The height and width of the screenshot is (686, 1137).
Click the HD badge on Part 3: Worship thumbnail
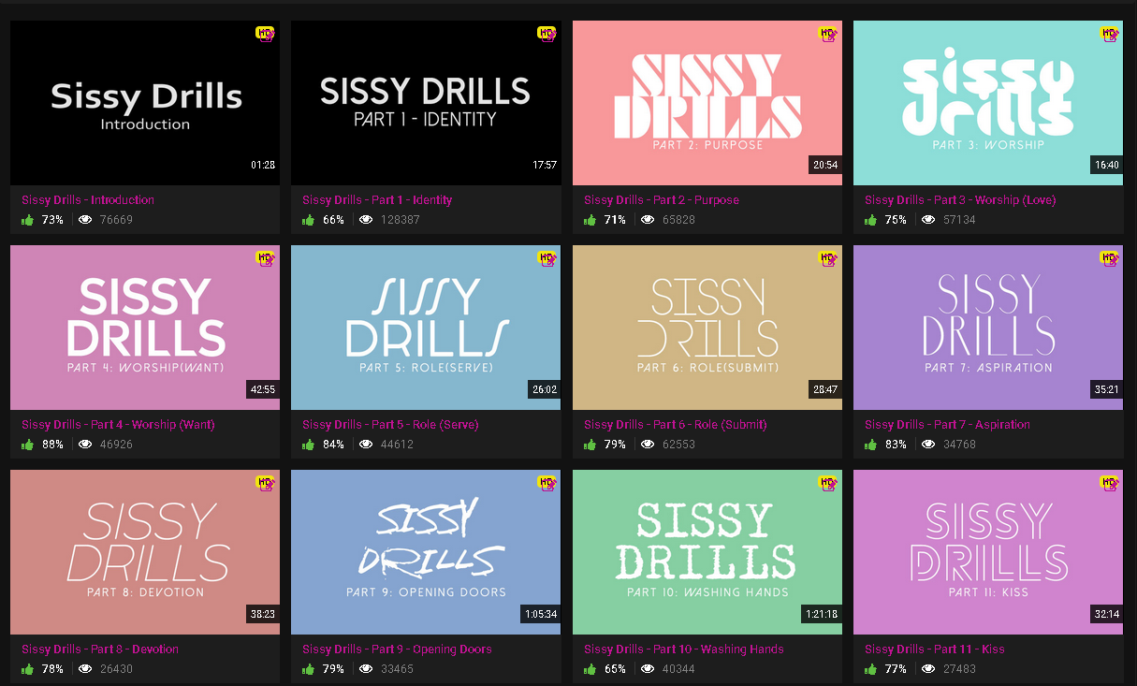click(1109, 34)
